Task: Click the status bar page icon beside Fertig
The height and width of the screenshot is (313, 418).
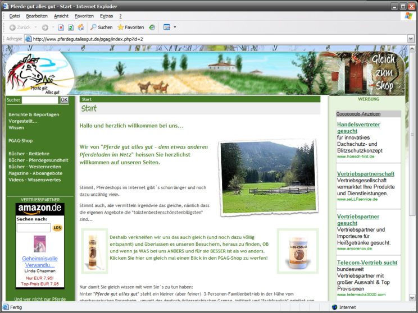Action: point(6,307)
